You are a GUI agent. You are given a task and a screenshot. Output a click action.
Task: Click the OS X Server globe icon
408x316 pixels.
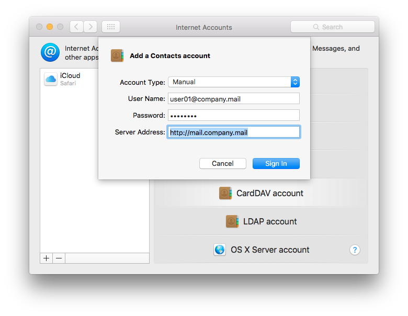click(220, 250)
